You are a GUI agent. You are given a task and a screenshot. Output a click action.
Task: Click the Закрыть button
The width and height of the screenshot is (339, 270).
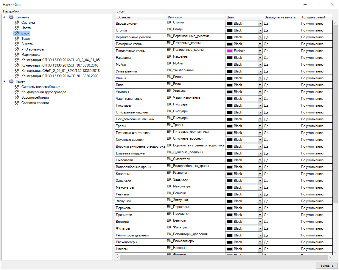pyautogui.click(x=327, y=266)
